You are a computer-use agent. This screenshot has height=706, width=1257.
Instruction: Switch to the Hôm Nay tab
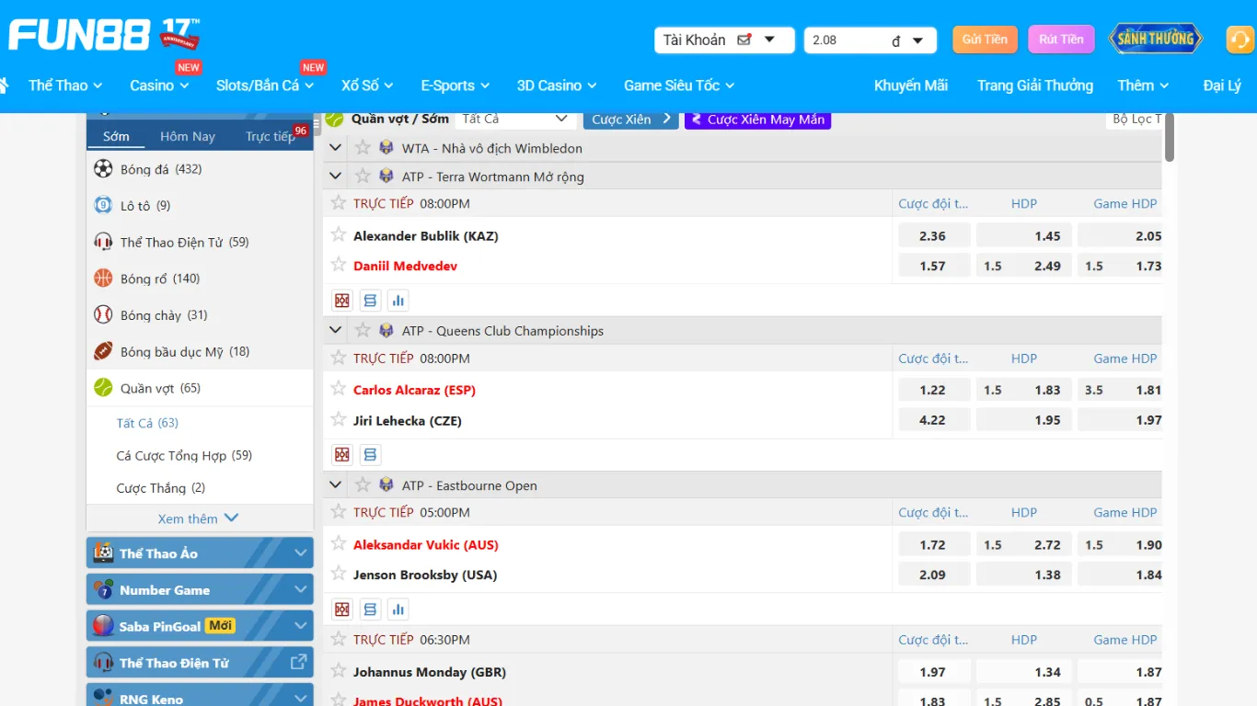click(187, 136)
